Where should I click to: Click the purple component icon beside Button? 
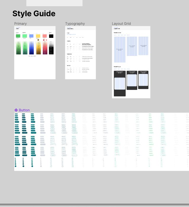[x=16, y=110]
